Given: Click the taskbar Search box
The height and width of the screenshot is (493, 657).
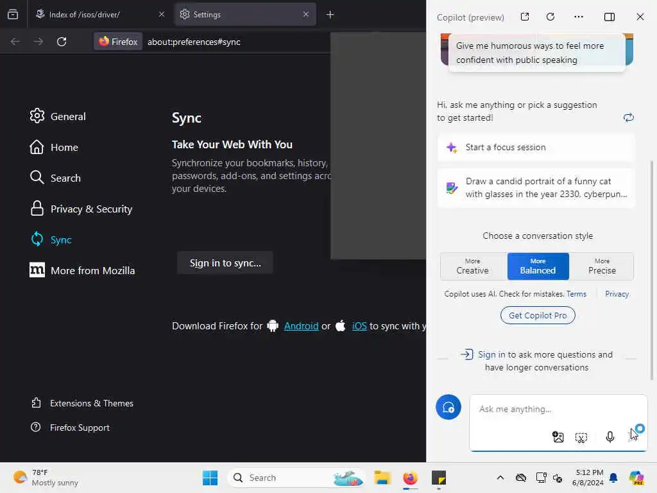Looking at the screenshot, I should pyautogui.click(x=296, y=478).
